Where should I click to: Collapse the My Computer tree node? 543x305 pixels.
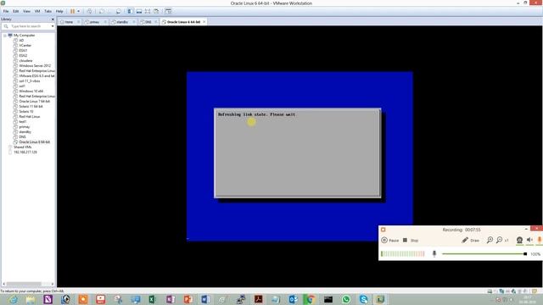(x=5, y=36)
